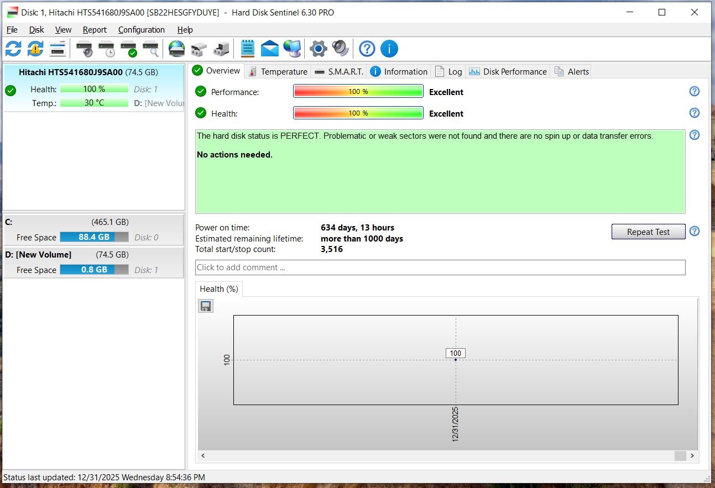This screenshot has width=715, height=488.
Task: Click the disk with speaker toolbar icon
Action: click(85, 49)
